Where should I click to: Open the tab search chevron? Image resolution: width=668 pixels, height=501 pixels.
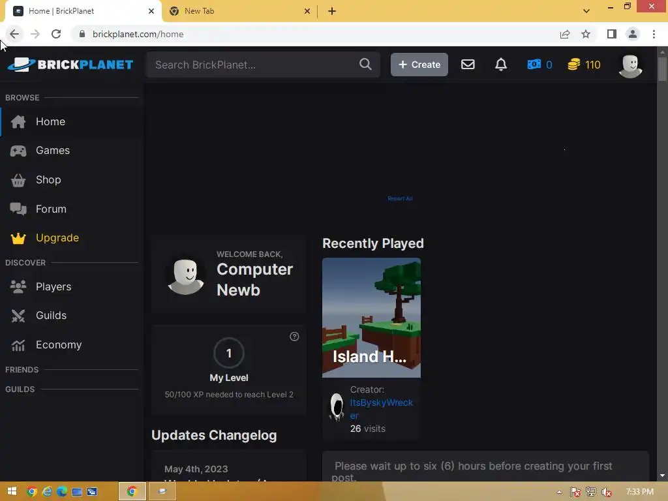(586, 11)
